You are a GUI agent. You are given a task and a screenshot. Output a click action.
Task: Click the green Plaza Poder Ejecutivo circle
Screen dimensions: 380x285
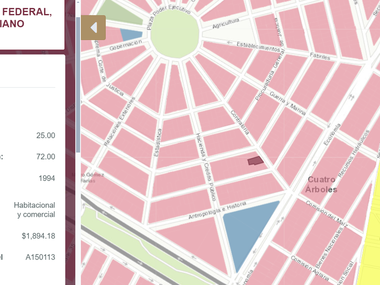[x=175, y=34]
